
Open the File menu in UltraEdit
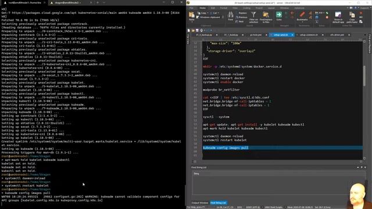click(191, 8)
